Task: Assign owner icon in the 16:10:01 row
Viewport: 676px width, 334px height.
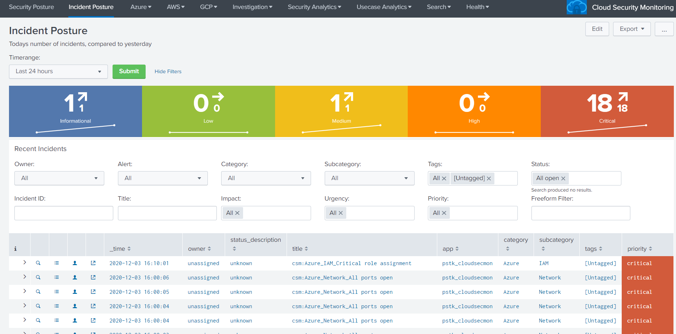Action: click(75, 263)
